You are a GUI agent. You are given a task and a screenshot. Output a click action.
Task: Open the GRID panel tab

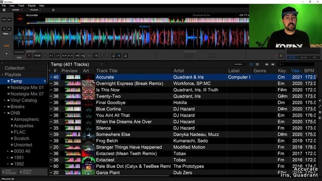coord(19,57)
